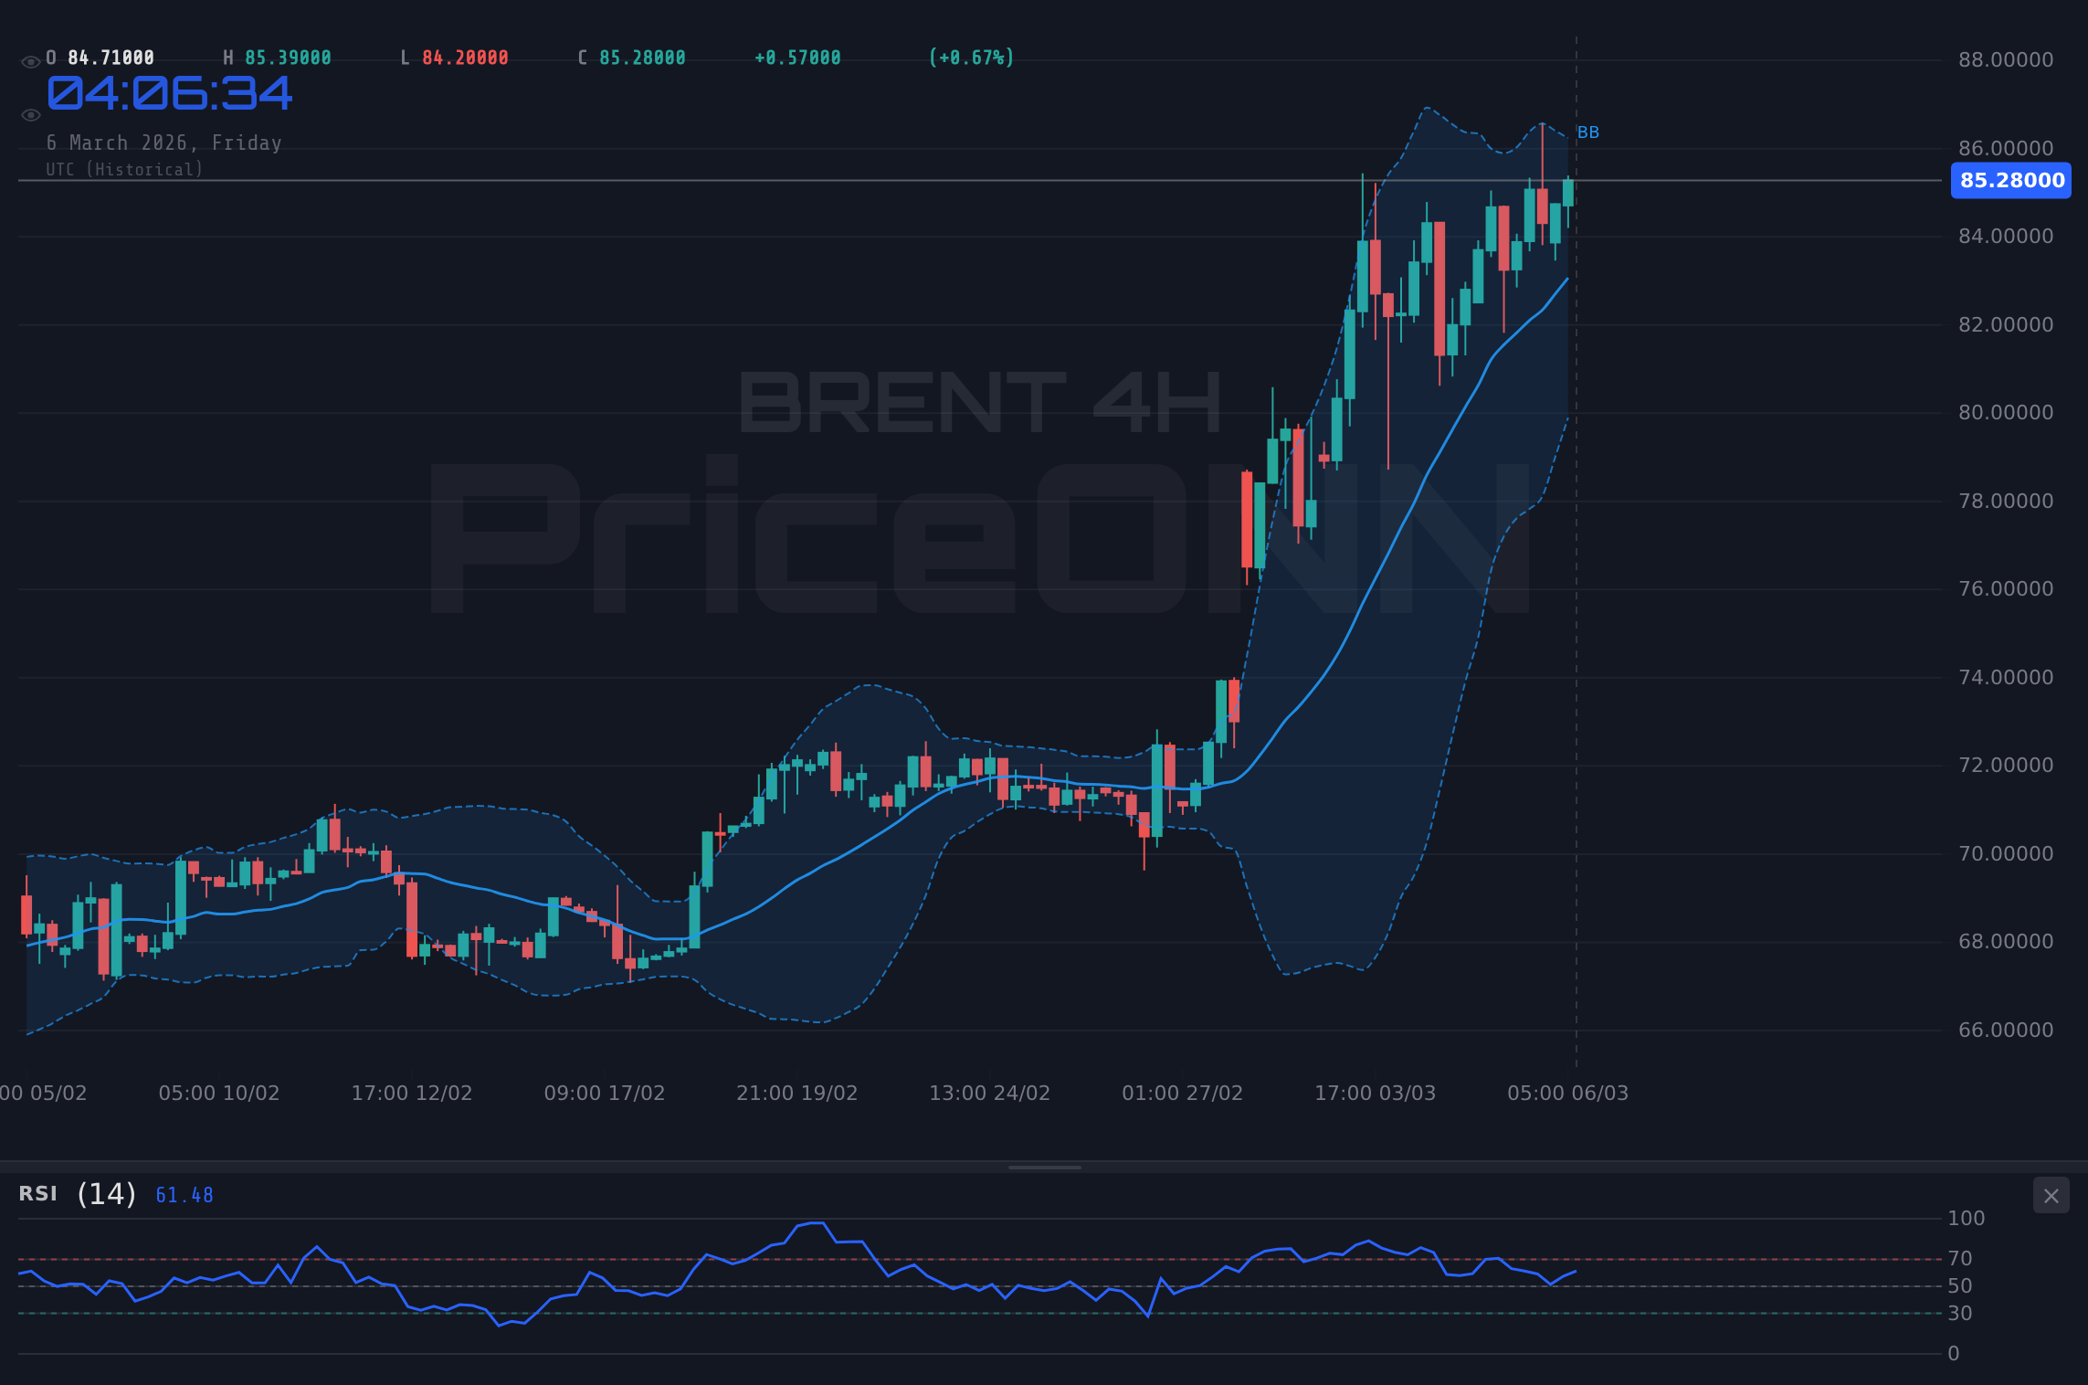Click the low value 84.20000
Image resolution: width=2088 pixels, height=1385 pixels.
point(465,58)
